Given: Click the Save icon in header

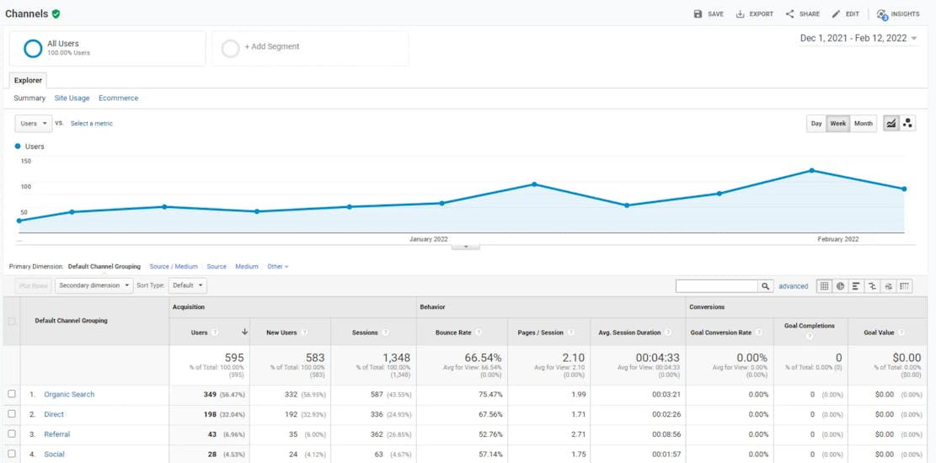Looking at the screenshot, I should [698, 14].
